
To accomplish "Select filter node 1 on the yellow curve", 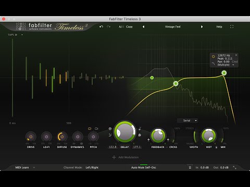I will 224,73.
